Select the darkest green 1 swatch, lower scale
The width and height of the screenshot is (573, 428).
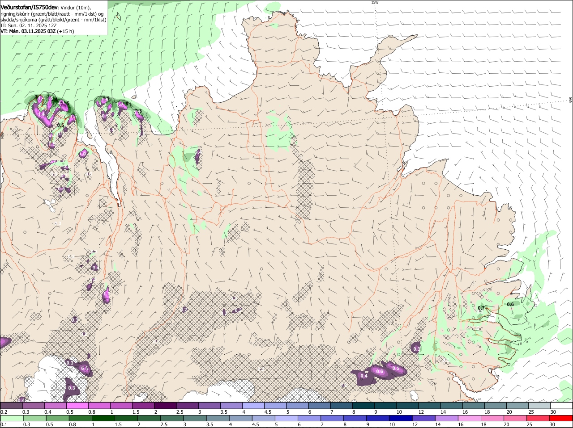[x=103, y=419]
